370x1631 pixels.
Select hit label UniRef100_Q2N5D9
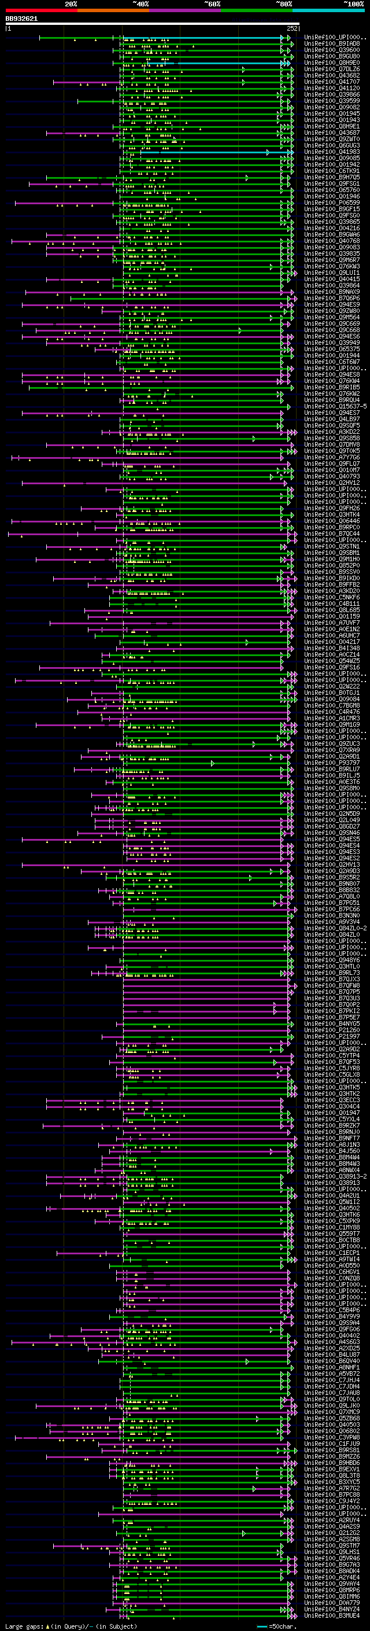coord(332,813)
